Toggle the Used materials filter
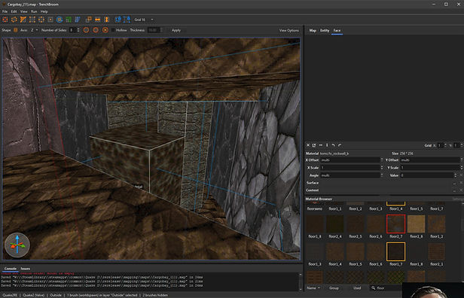Viewport: 464px width, 298px height. [357, 288]
